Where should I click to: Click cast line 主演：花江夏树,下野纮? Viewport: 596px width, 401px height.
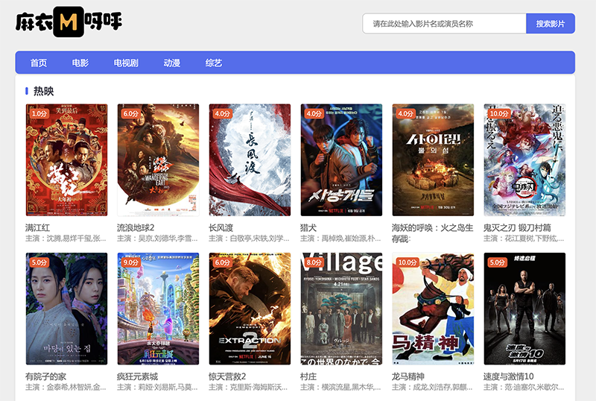pos(524,239)
